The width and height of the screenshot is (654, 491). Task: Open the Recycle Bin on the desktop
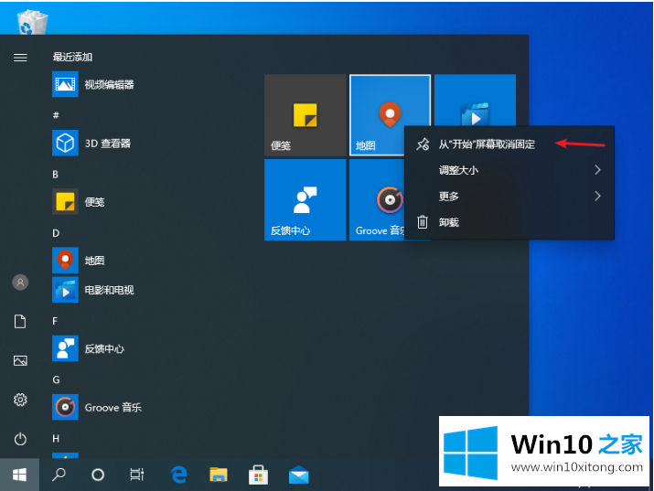click(x=32, y=22)
